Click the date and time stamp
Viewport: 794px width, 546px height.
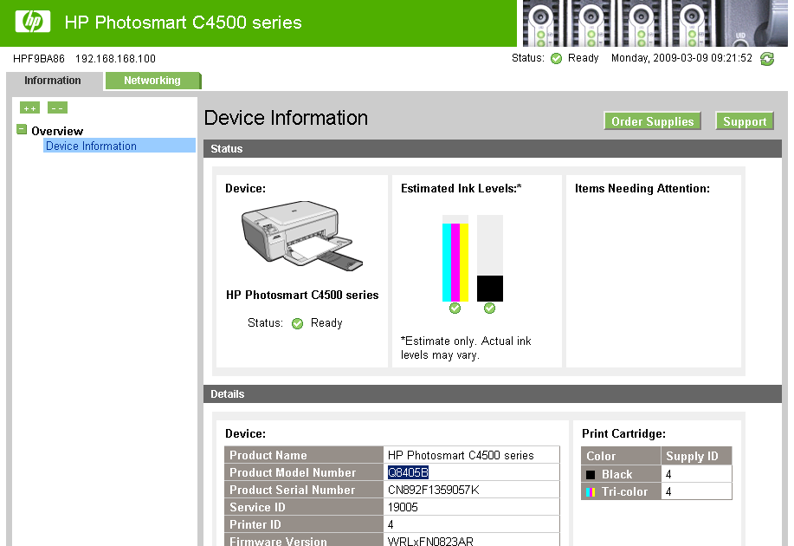[681, 58]
